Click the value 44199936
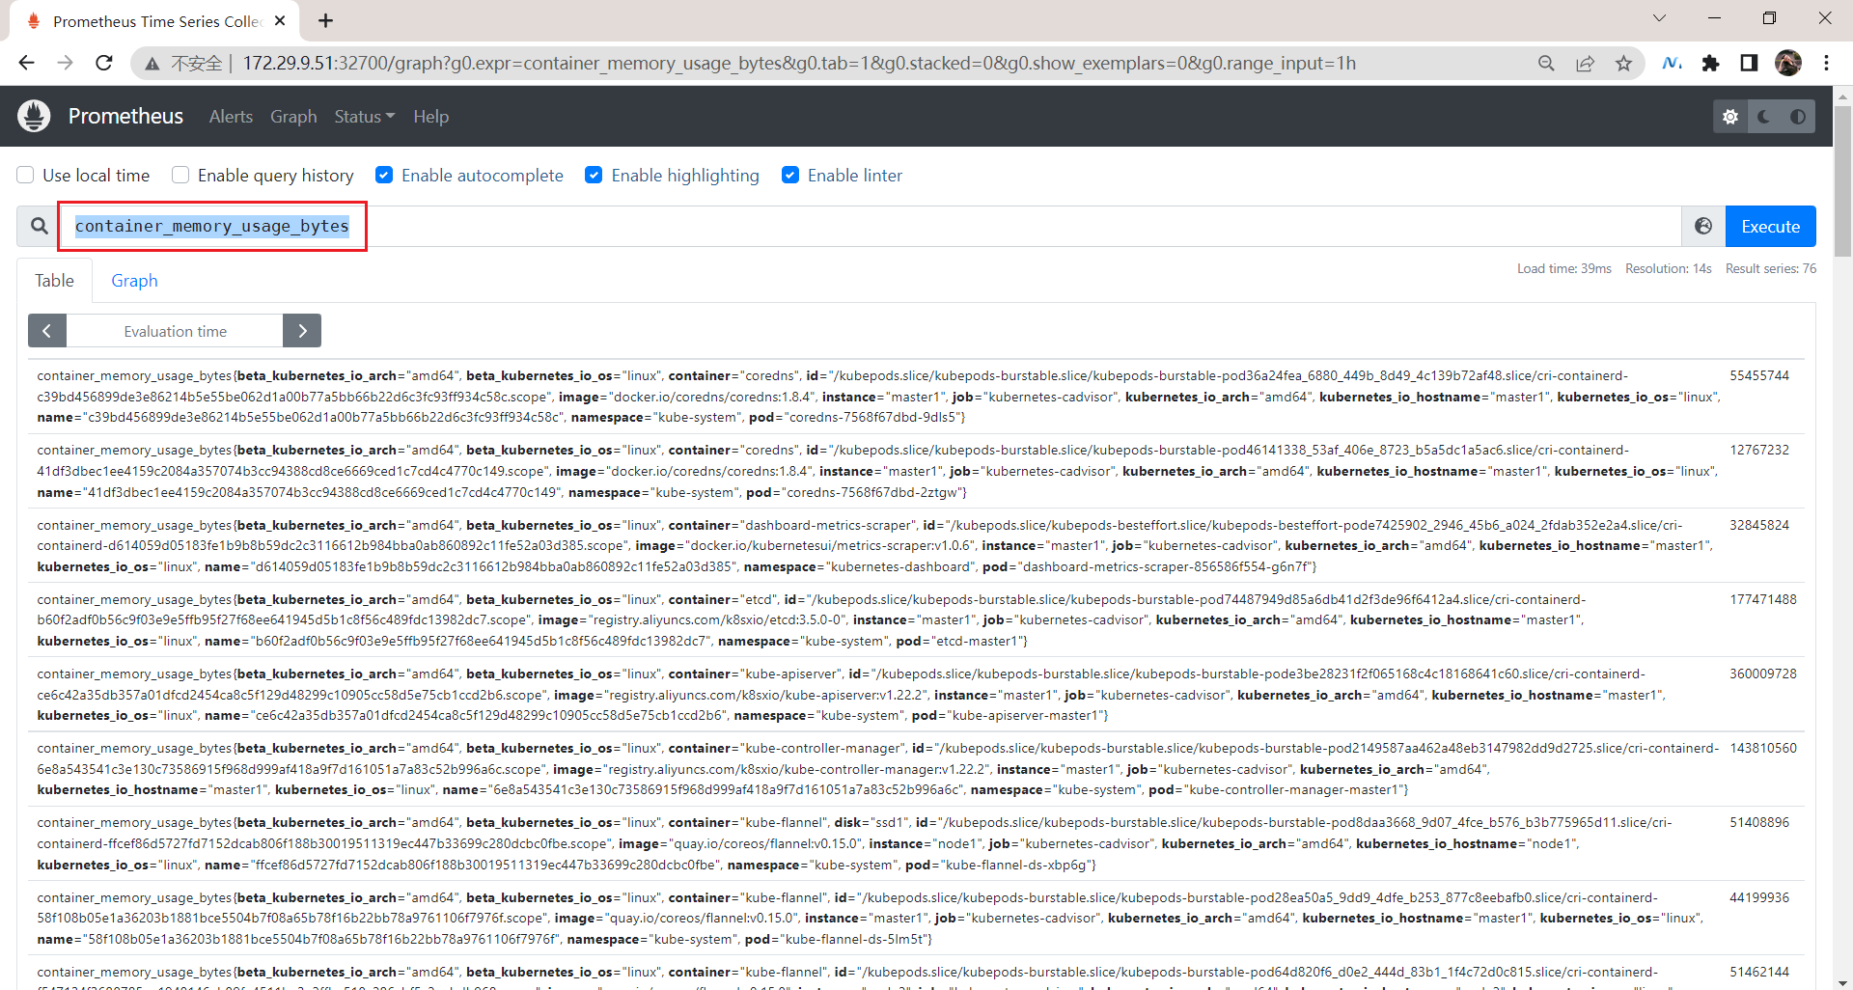The height and width of the screenshot is (990, 1853). point(1759,897)
